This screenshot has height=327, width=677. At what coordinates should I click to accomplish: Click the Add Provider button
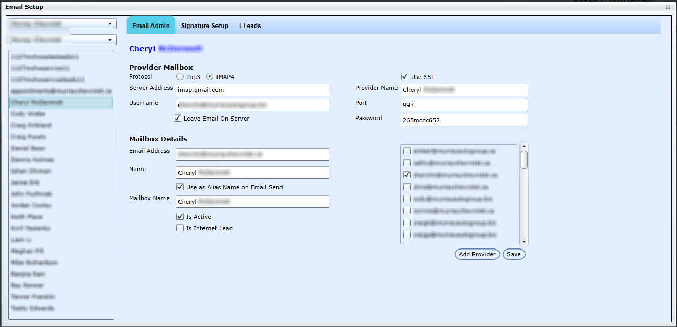pyautogui.click(x=477, y=254)
